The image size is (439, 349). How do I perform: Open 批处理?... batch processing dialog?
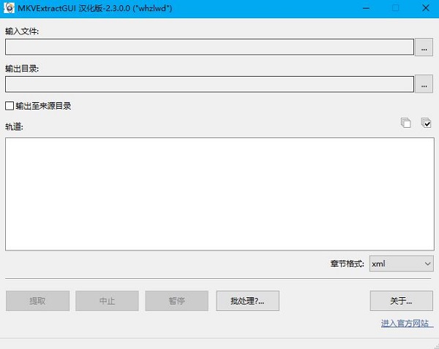click(x=247, y=301)
